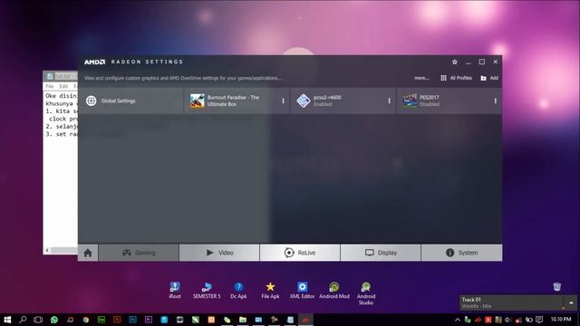Open WhatsApp from the taskbar
Image resolution: width=580 pixels, height=326 pixels.
point(54,320)
